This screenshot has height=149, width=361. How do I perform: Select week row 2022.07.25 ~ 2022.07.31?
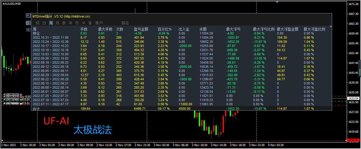(x=51, y=96)
